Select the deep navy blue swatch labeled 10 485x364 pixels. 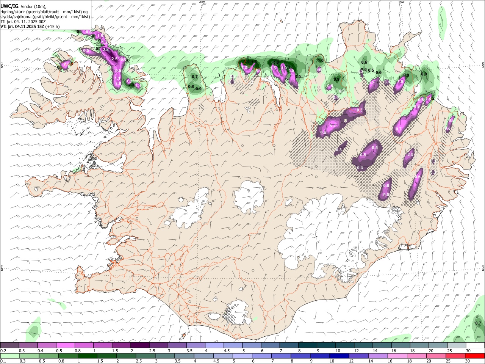[339, 356]
